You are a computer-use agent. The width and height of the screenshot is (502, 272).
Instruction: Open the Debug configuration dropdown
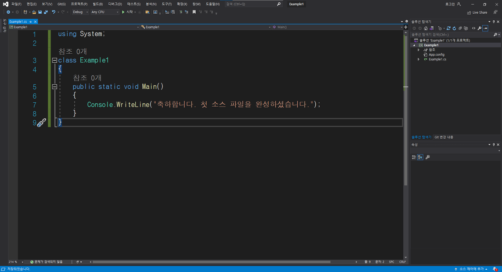pyautogui.click(x=80, y=12)
